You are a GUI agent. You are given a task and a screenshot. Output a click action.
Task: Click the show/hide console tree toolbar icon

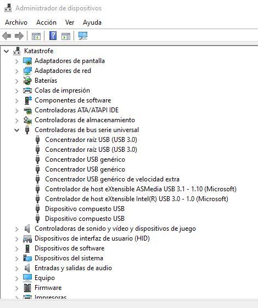[x=36, y=36]
